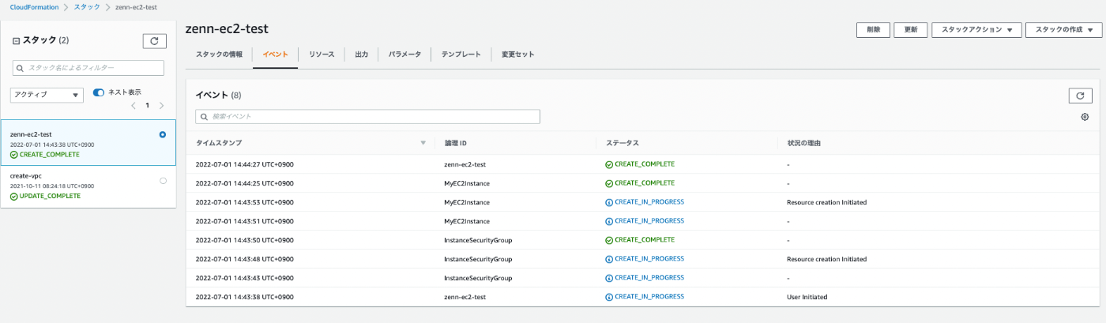Click zenn-ec2-test logical ID in 14:44:27 row
Screen dimensions: 1106x323
tap(465, 164)
